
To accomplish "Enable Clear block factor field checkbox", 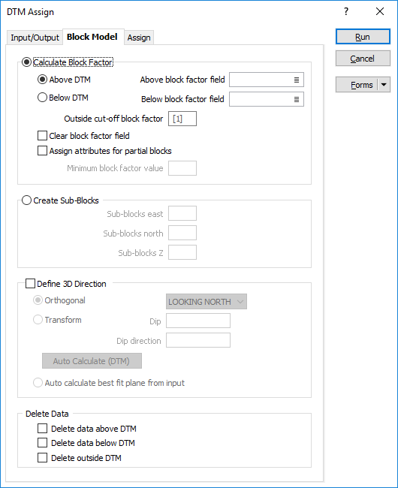I will (42, 136).
